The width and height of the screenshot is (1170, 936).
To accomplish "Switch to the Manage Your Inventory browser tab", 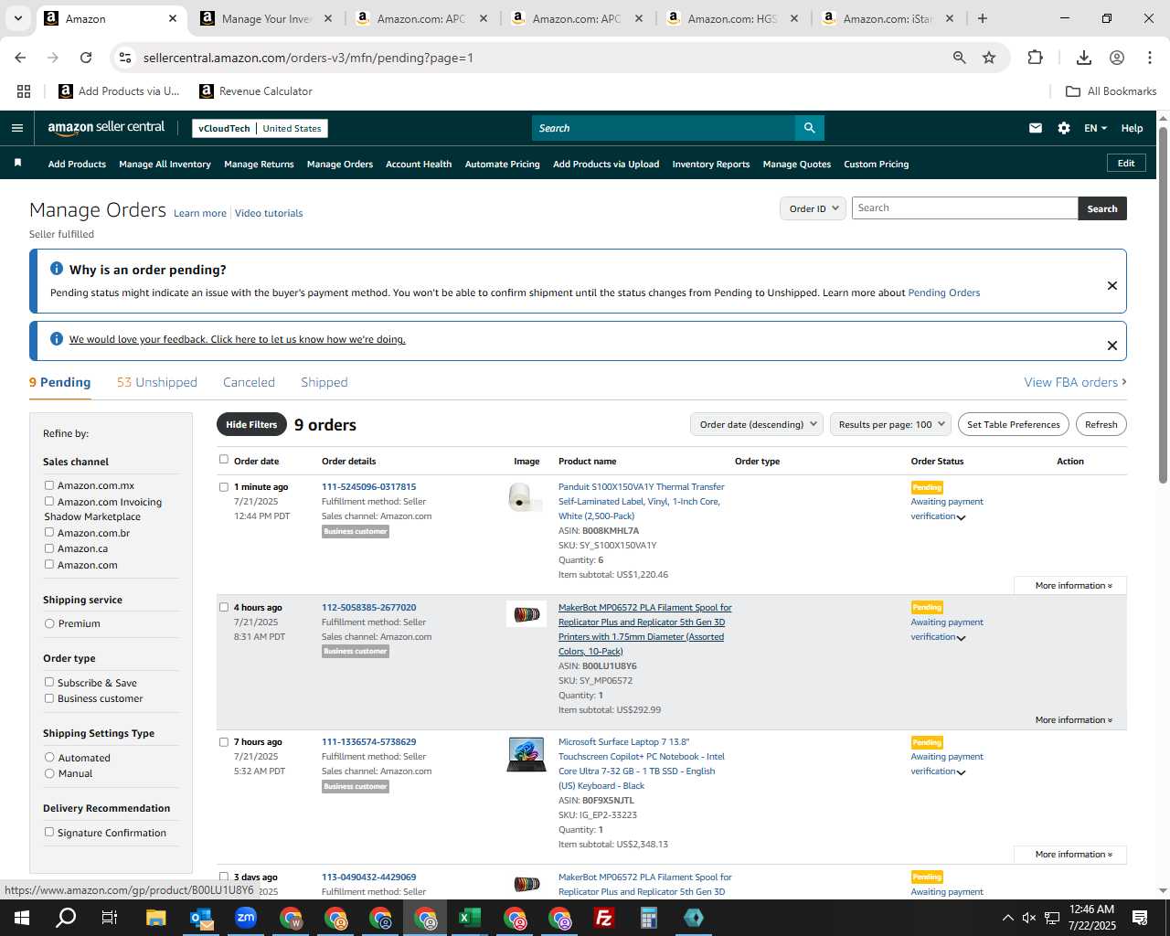I will [x=269, y=18].
